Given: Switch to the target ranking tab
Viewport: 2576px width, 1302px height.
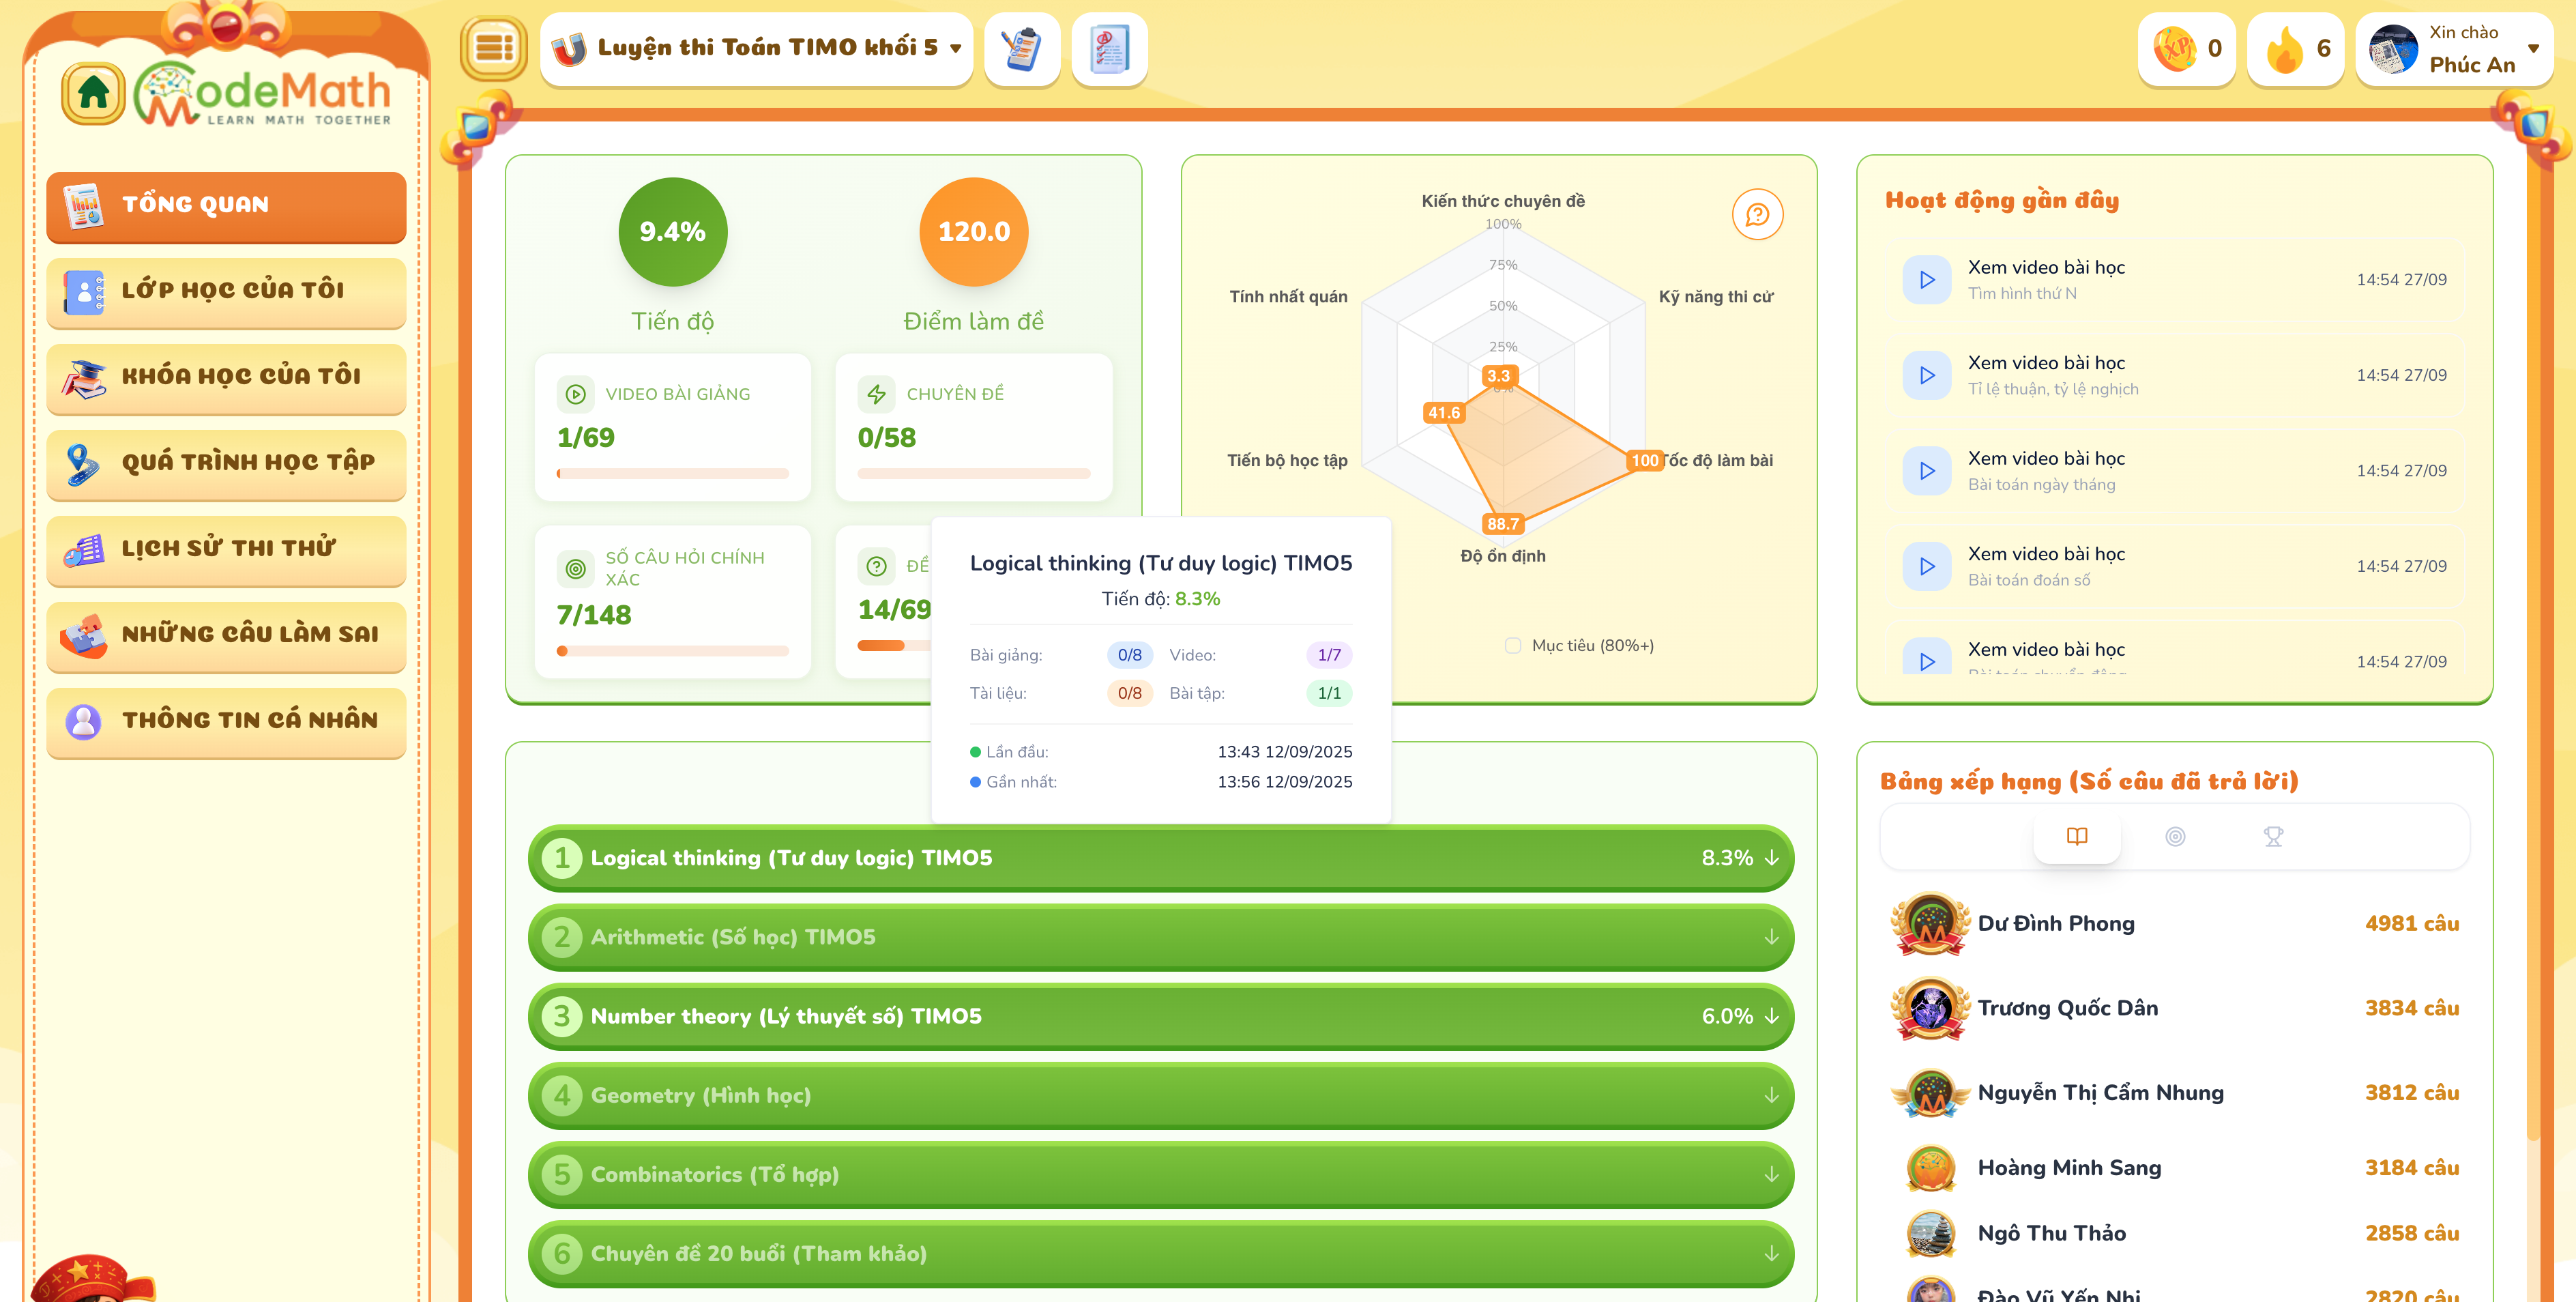Looking at the screenshot, I should 2174,836.
